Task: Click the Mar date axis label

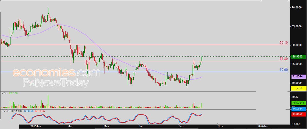Action: (x=70, y=126)
